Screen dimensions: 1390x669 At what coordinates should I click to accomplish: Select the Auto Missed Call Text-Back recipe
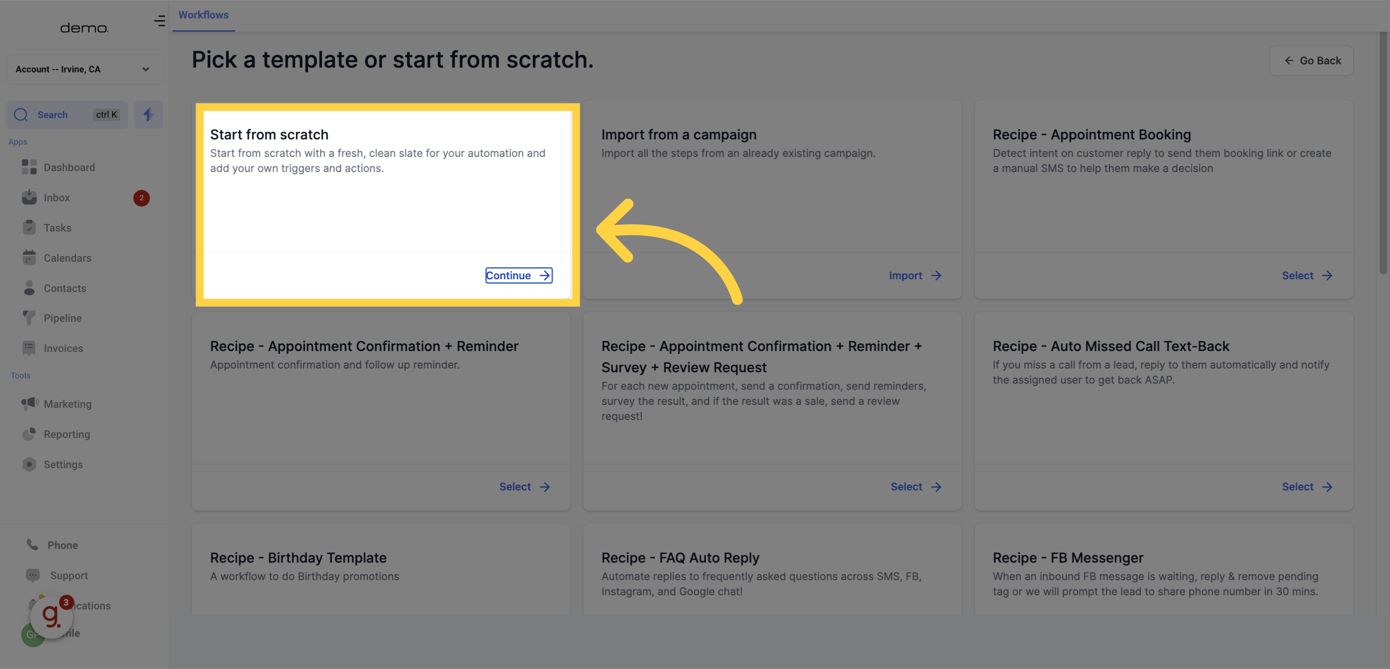click(1306, 487)
